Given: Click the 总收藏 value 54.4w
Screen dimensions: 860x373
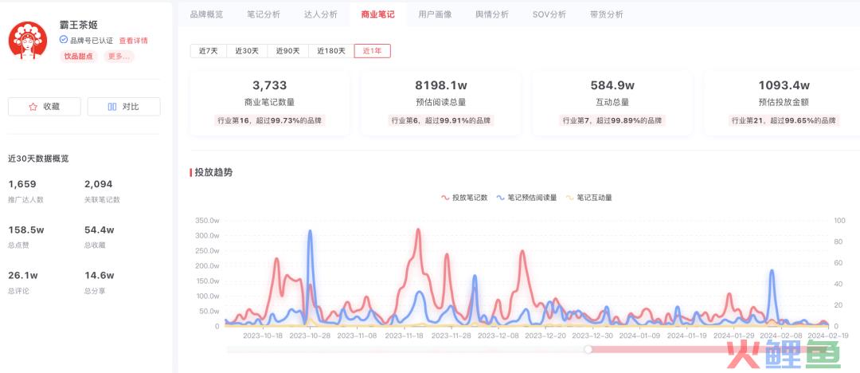Looking at the screenshot, I should [x=100, y=230].
